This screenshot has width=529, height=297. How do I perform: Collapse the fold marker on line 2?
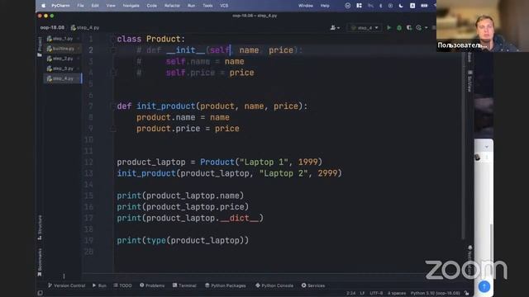(113, 50)
